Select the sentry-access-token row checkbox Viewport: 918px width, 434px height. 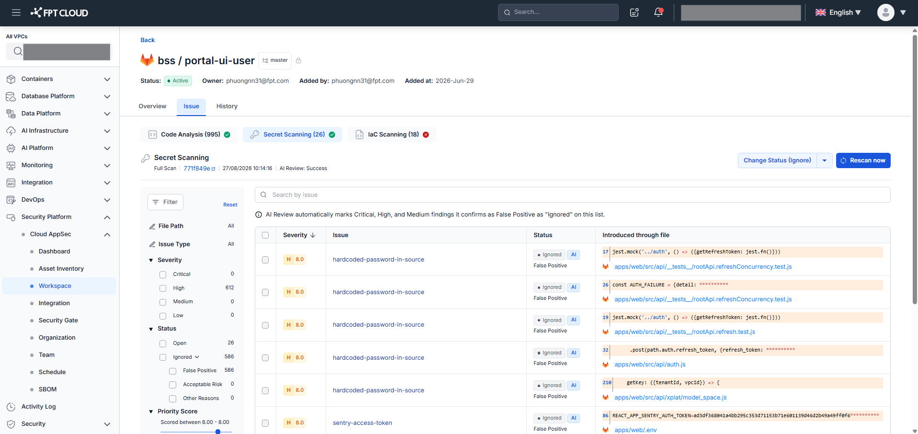pos(265,423)
